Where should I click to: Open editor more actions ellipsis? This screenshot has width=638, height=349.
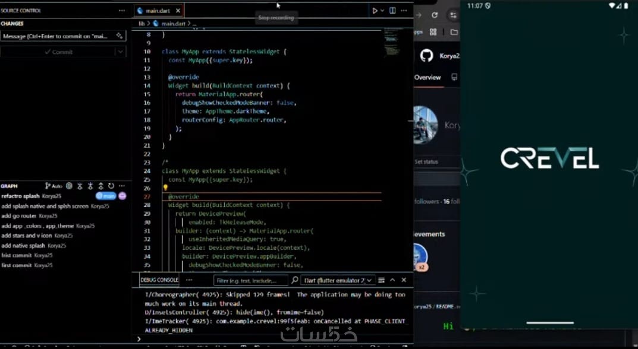click(404, 11)
